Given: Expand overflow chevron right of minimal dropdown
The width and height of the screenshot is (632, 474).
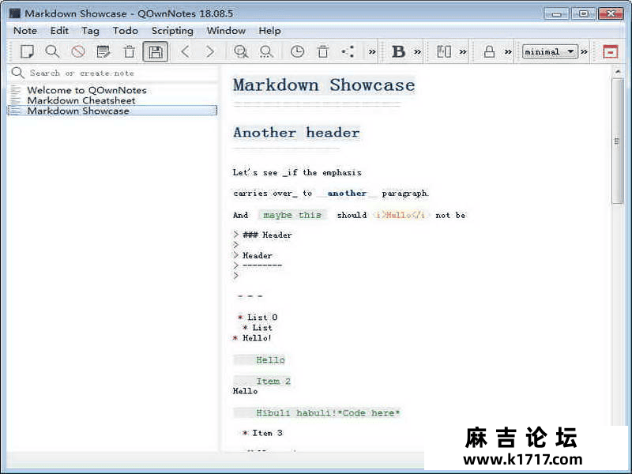Looking at the screenshot, I should pos(584,51).
